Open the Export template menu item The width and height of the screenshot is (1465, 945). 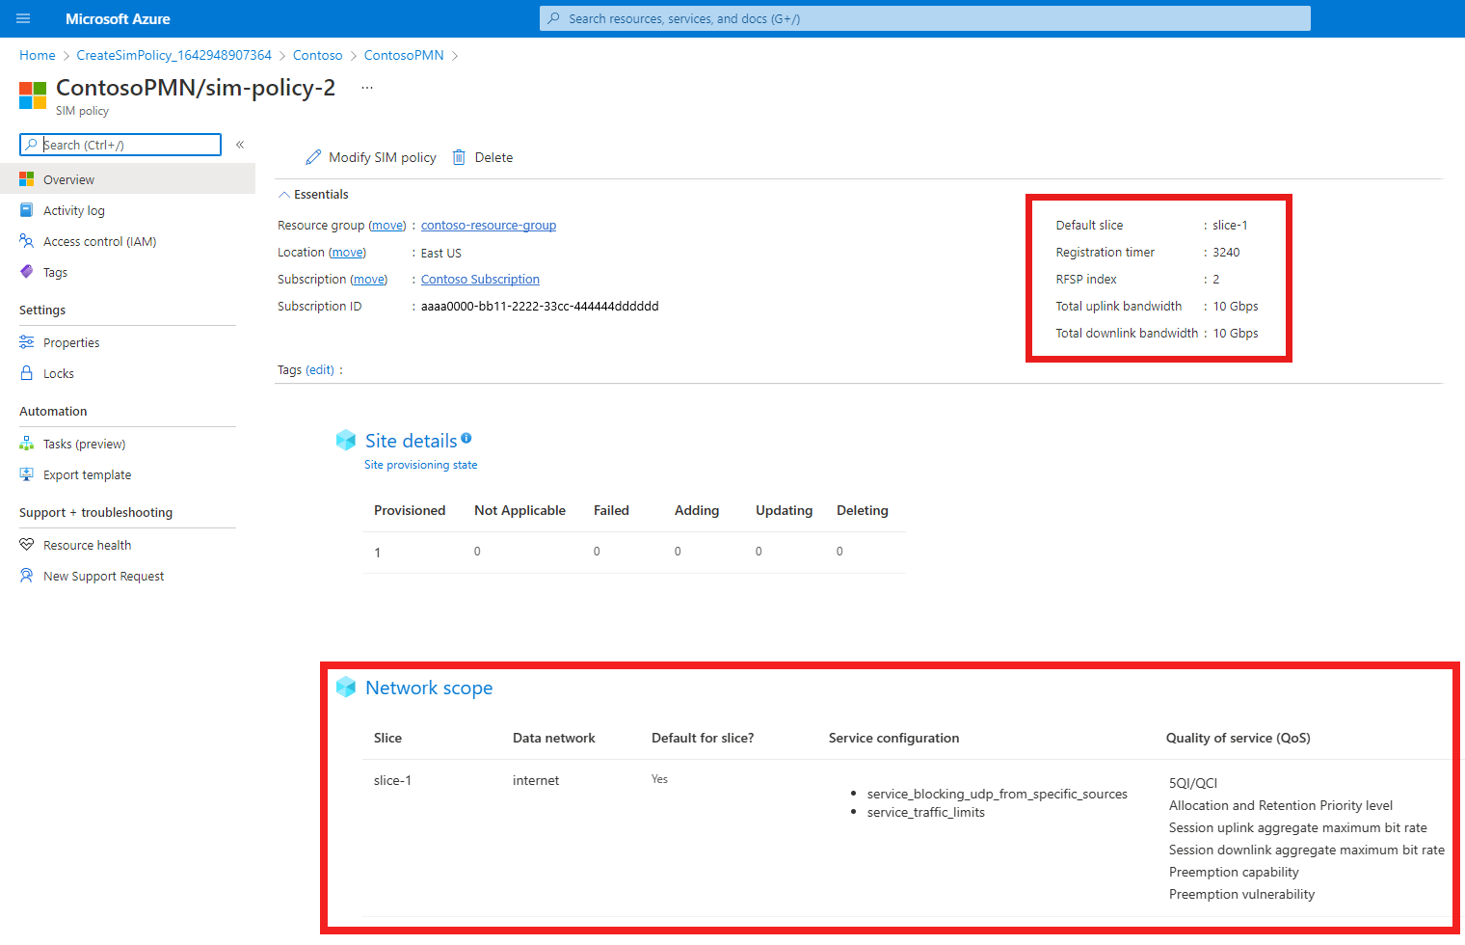click(x=127, y=474)
